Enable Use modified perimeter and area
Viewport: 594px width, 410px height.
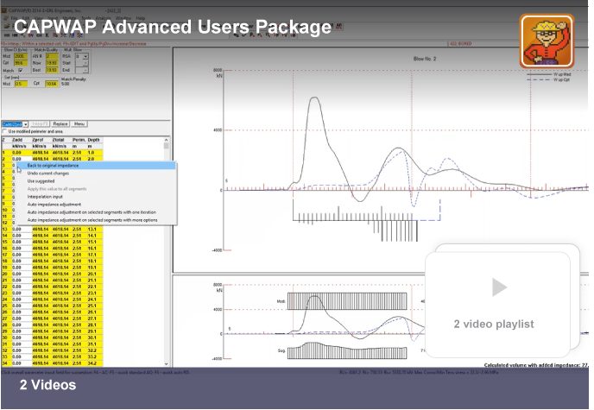[x=4, y=131]
